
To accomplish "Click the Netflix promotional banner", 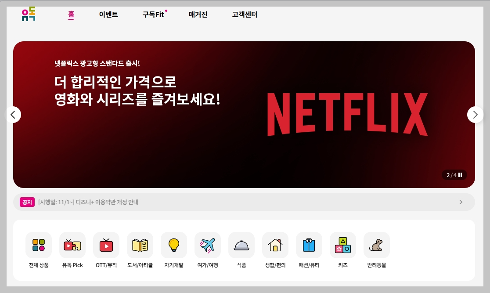I will 244,115.
